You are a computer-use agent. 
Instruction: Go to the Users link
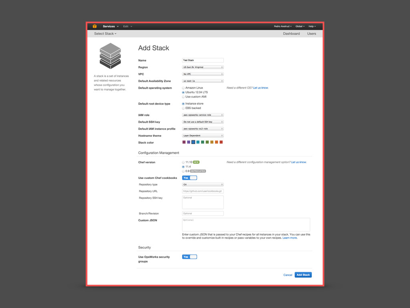[x=312, y=34]
